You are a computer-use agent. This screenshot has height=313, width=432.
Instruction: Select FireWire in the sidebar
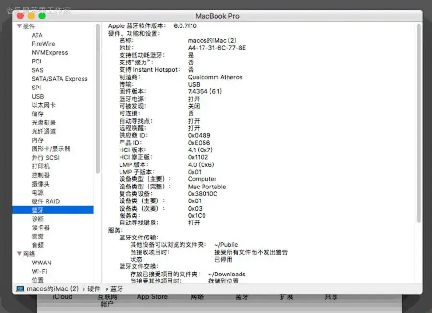(43, 44)
